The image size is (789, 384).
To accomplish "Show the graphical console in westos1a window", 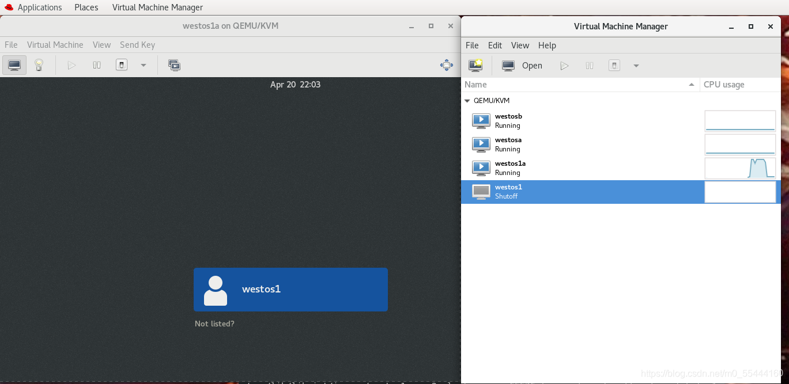I will [14, 65].
